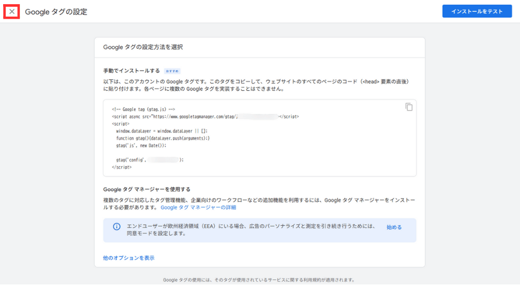Image resolution: width=520 pixels, height=286 pixels.
Task: Select heading 手動でインストールする
Action: tap(132, 71)
